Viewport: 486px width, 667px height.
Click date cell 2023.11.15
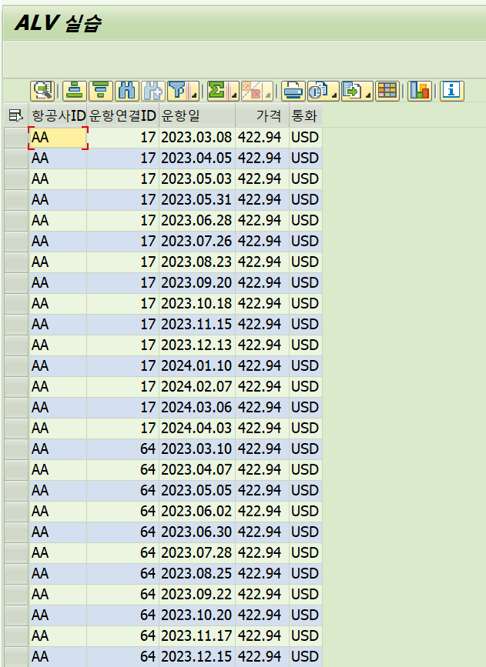click(196, 325)
